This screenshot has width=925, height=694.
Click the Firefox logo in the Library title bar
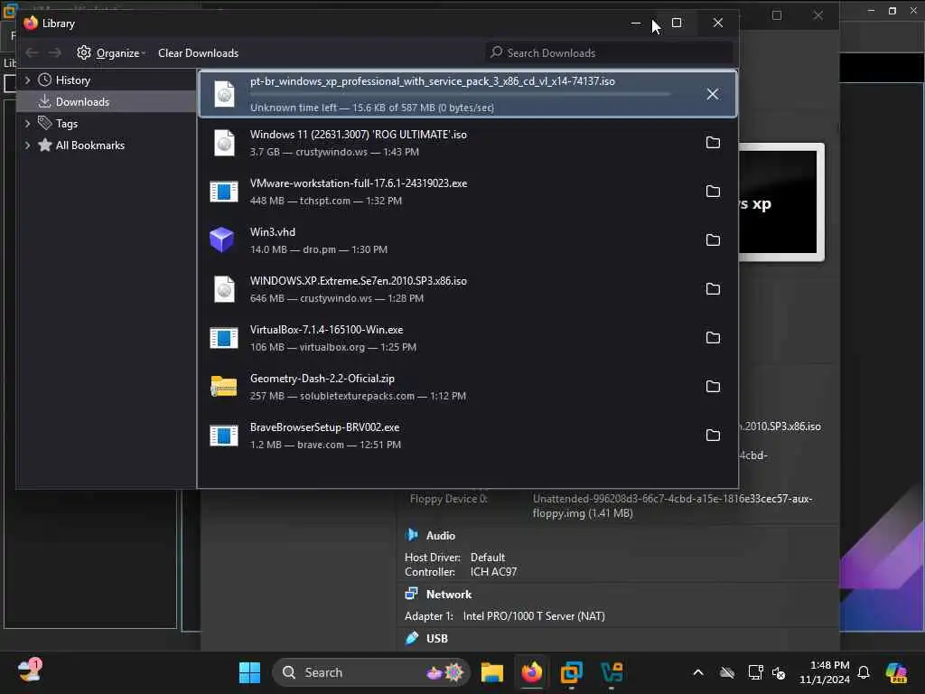[31, 23]
